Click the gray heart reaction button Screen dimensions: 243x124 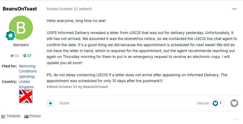(x=234, y=103)
